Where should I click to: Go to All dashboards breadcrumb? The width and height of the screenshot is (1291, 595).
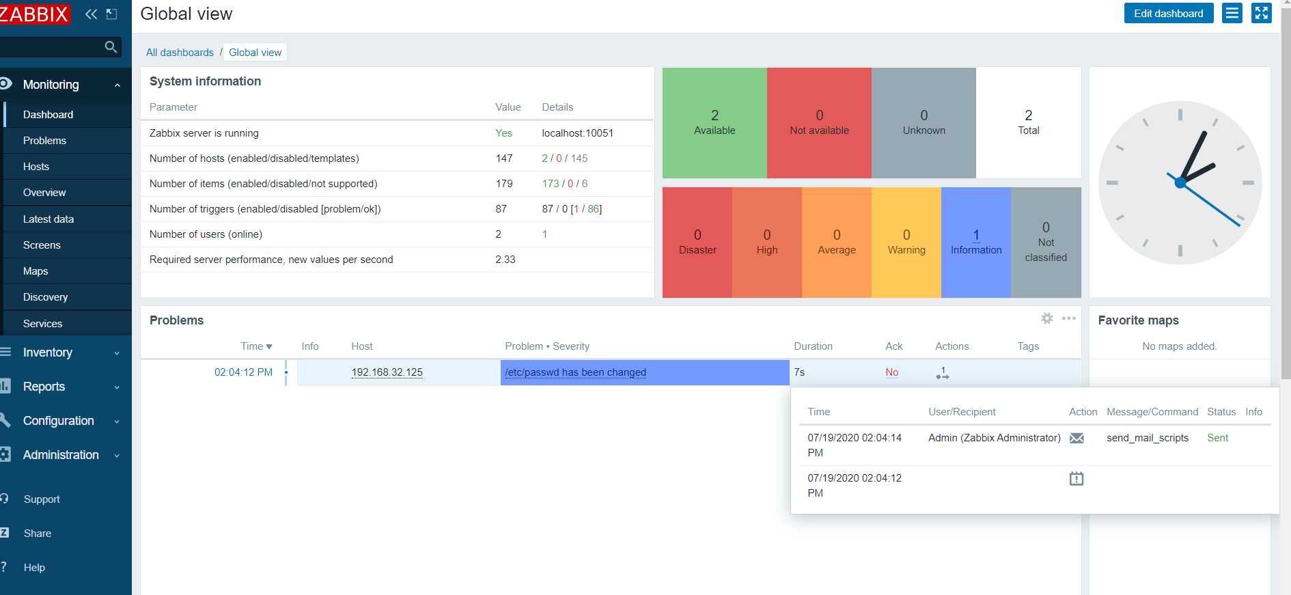click(180, 53)
